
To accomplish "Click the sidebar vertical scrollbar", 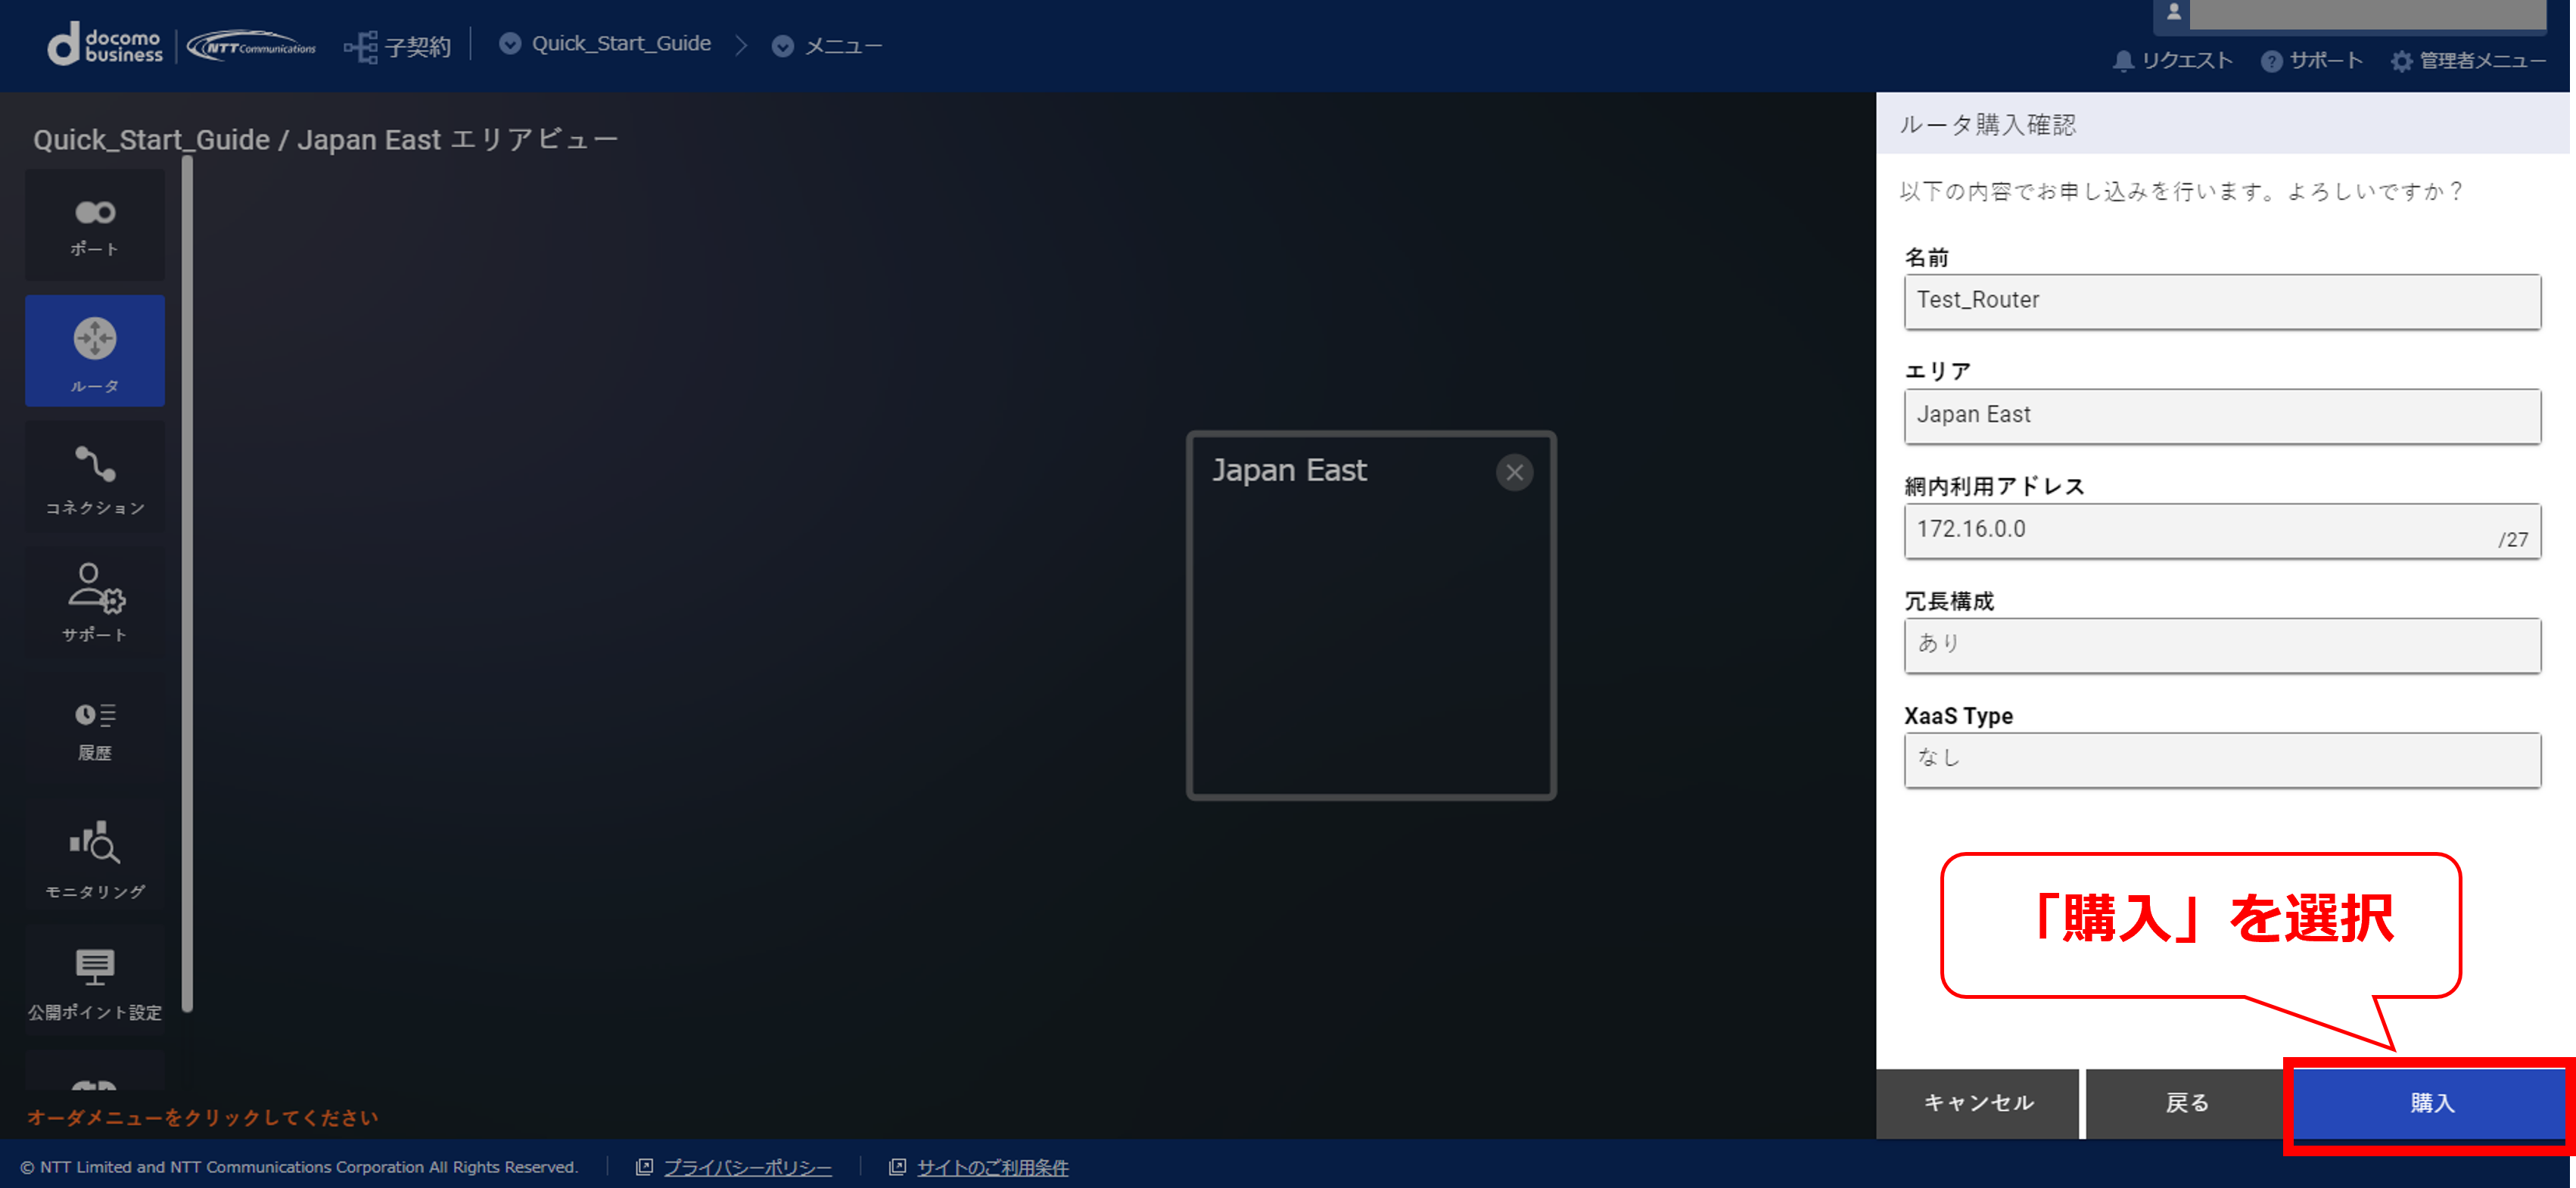I will [187, 585].
